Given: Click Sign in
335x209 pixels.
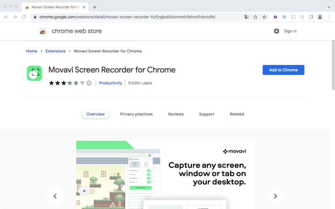Looking at the screenshot, I should [x=290, y=31].
